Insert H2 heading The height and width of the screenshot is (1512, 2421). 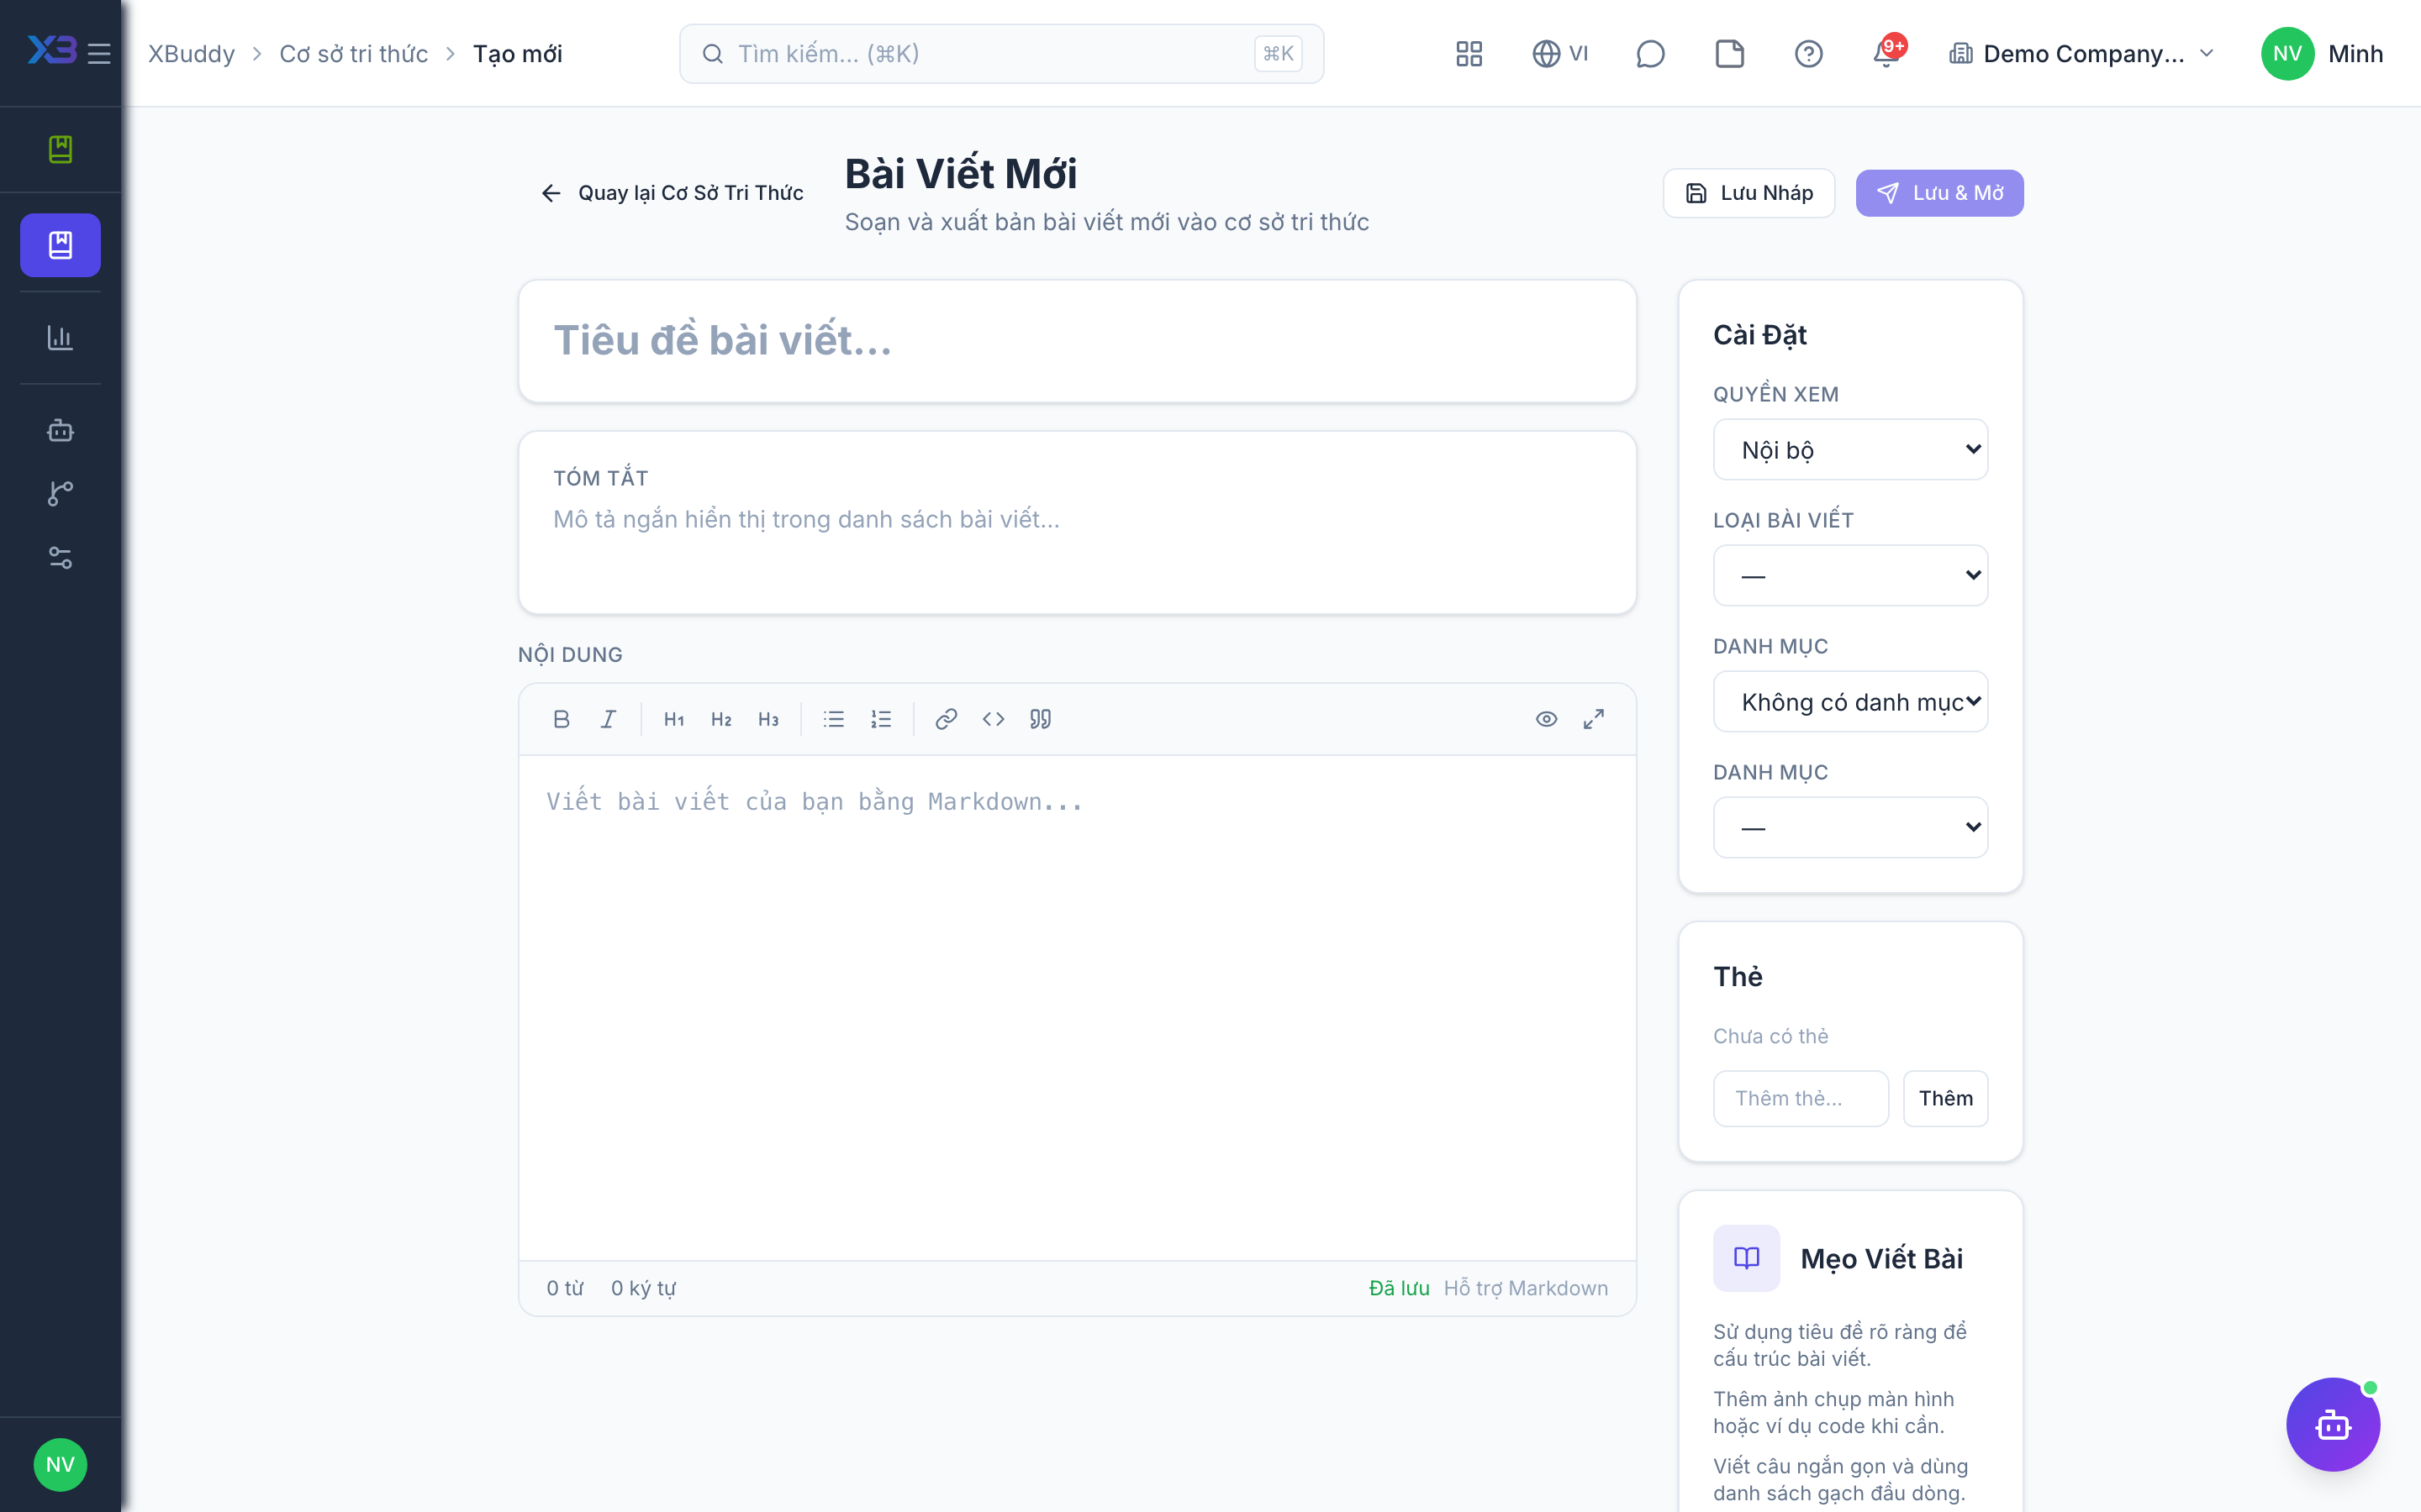721,719
